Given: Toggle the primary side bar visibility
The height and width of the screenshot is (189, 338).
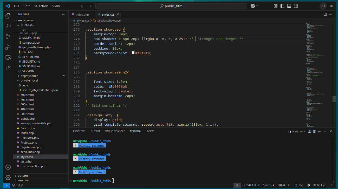Looking at the screenshot, I should click(x=282, y=6).
